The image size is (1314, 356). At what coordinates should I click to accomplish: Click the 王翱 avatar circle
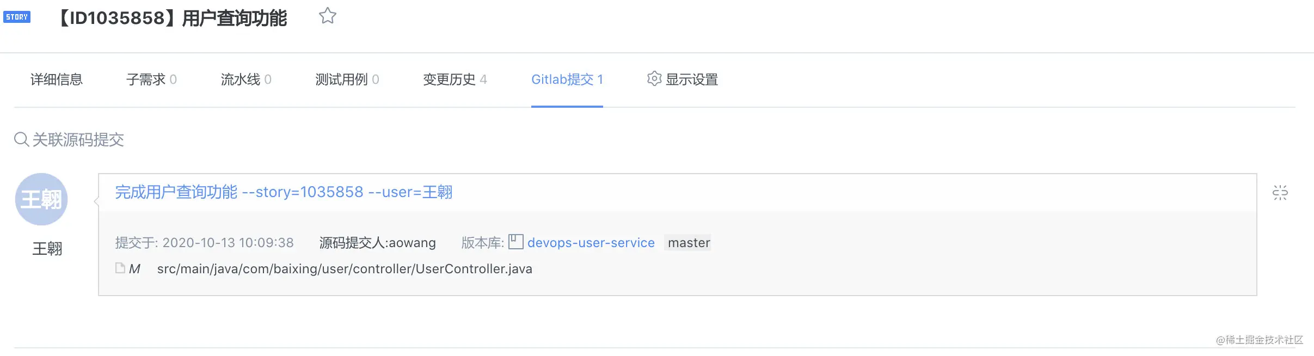click(41, 199)
